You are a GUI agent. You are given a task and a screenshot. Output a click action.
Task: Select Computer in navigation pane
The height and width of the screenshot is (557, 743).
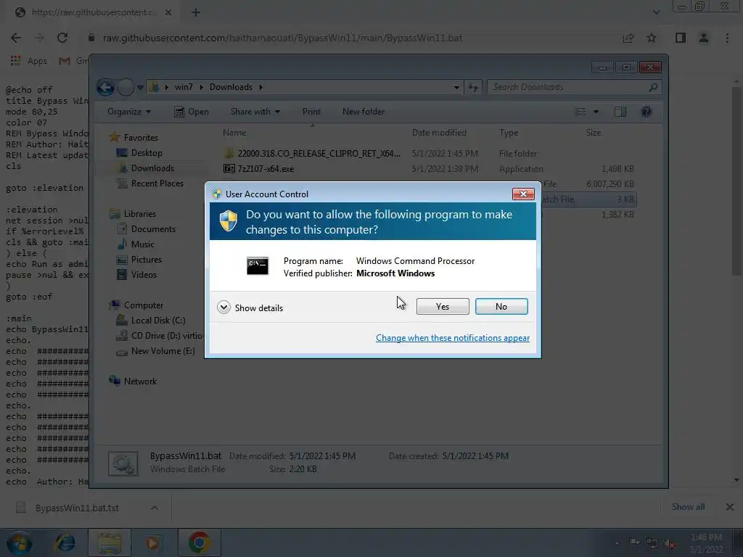(x=144, y=305)
